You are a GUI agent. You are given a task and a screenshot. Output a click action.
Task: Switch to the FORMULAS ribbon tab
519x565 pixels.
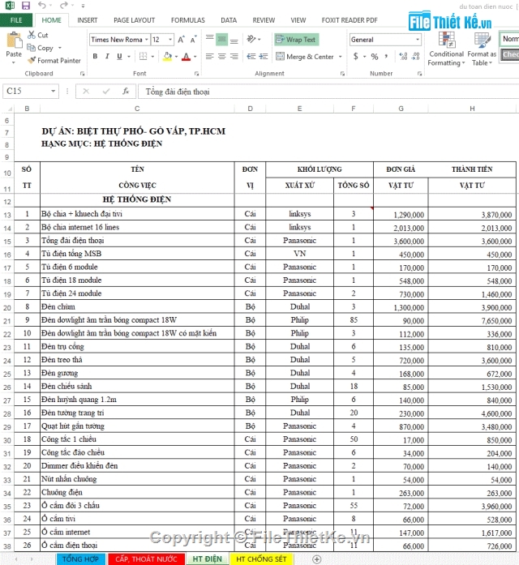[188, 20]
